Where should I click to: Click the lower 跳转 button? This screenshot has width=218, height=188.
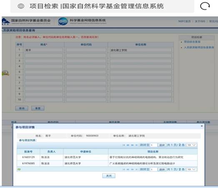(162, 169)
